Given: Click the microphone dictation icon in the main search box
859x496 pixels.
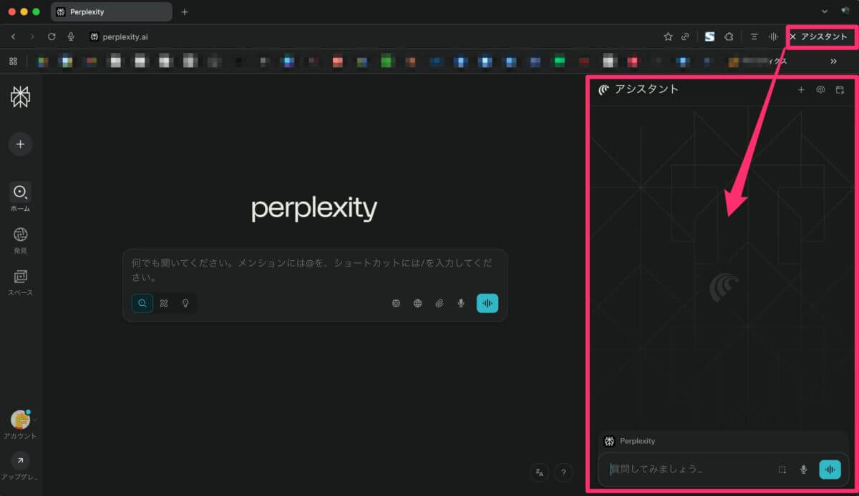Looking at the screenshot, I should pyautogui.click(x=460, y=303).
